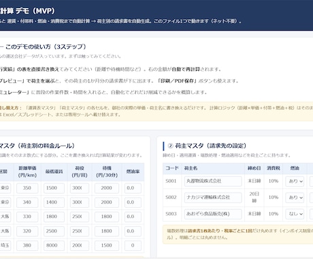Focus the 荷役 field in the 320 row

(x=80, y=231)
